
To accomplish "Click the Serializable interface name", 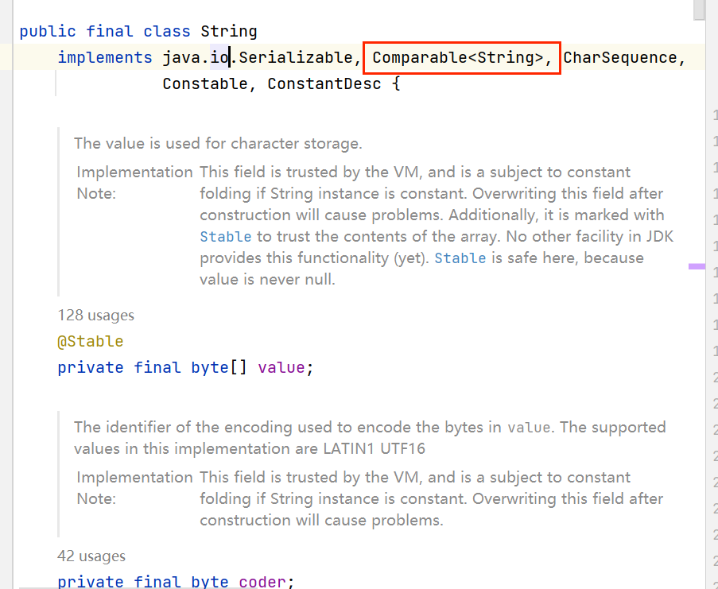I will 296,58.
